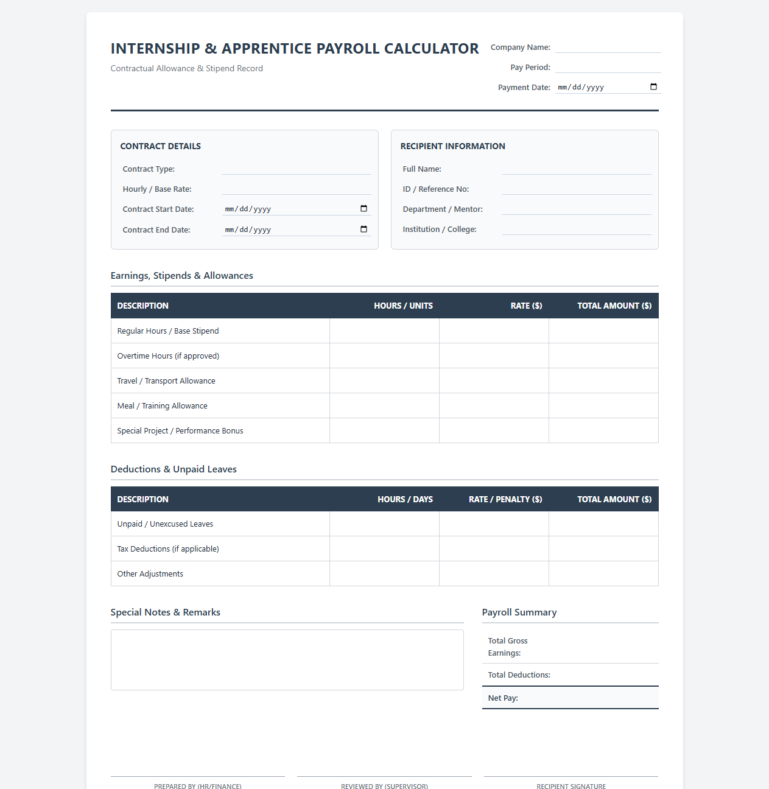Screen dimensions: 769x789
Task: Click the 'CONTRACT DETAILS' heading
Action: [x=160, y=146]
